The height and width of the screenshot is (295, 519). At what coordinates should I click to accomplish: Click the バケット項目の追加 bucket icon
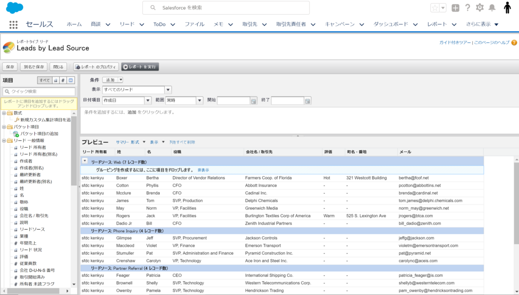tap(16, 134)
